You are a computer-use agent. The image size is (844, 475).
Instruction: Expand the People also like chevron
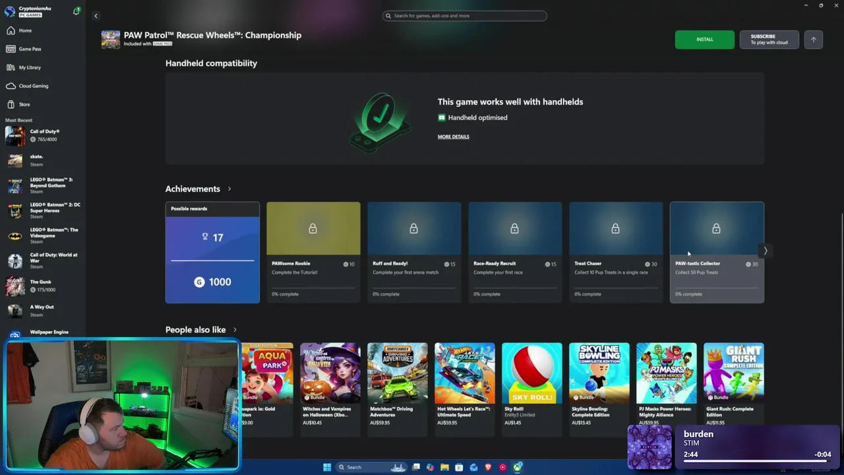pyautogui.click(x=235, y=330)
